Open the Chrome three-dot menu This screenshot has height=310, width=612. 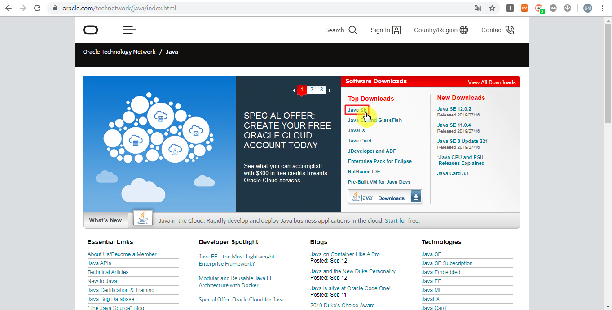click(602, 8)
